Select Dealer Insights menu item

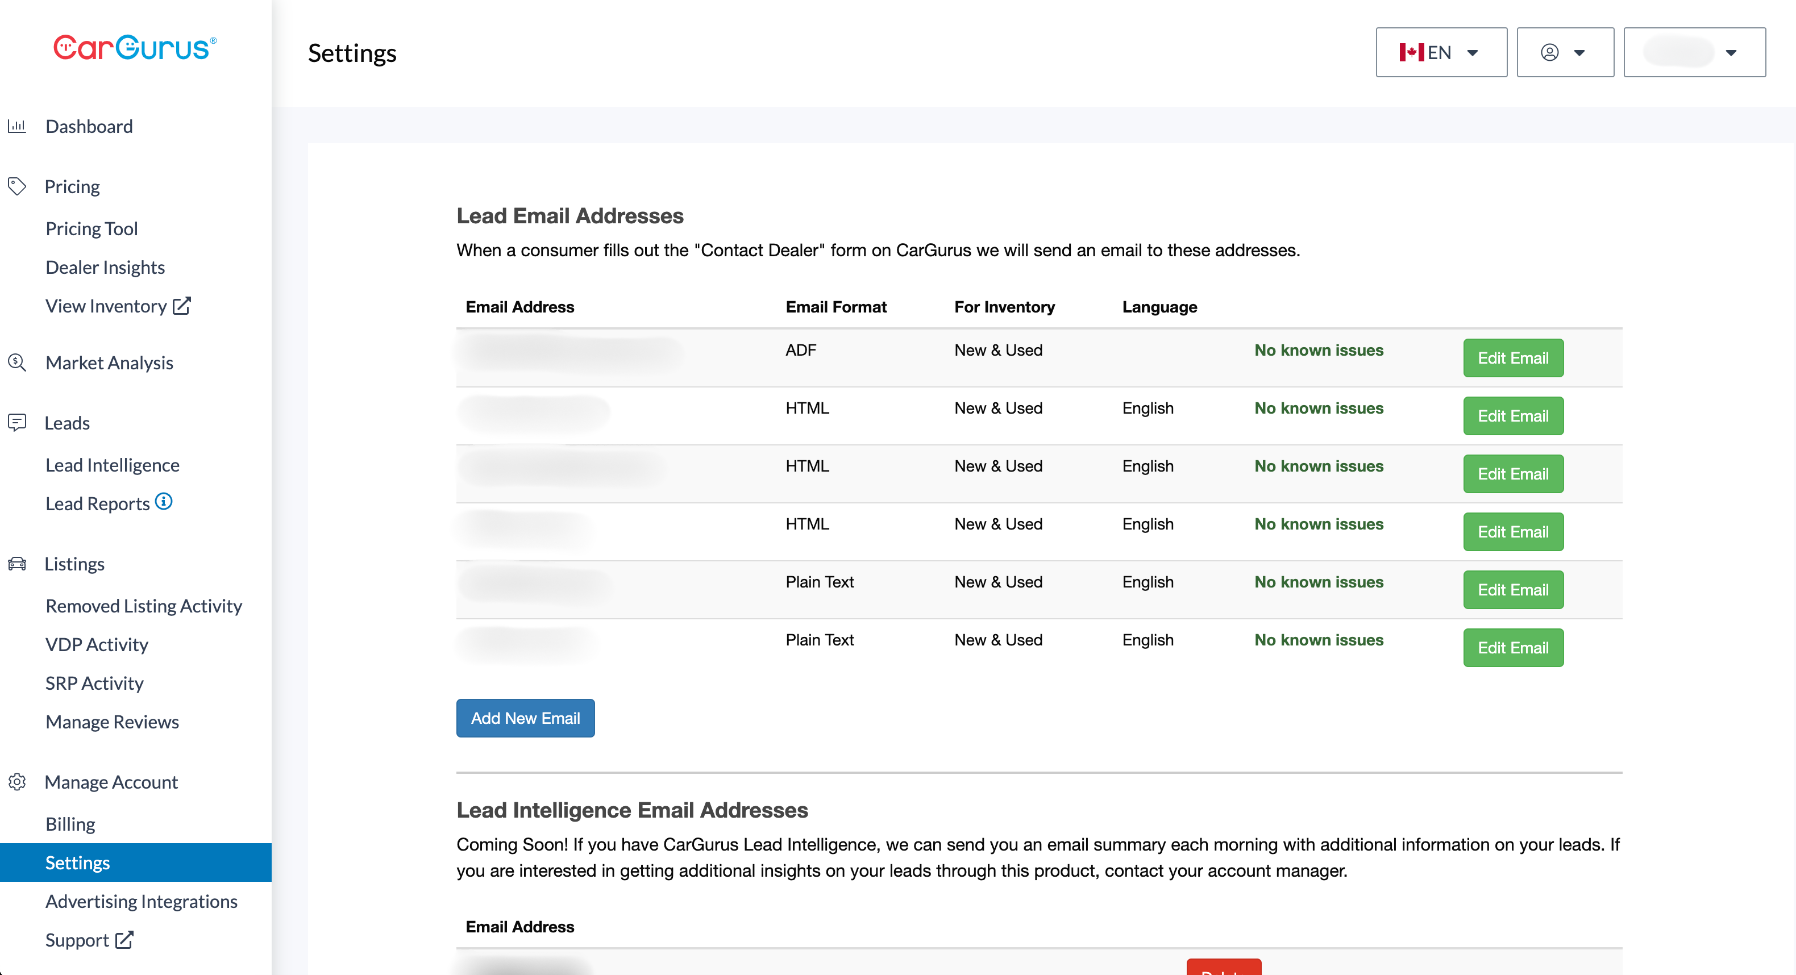tap(105, 267)
